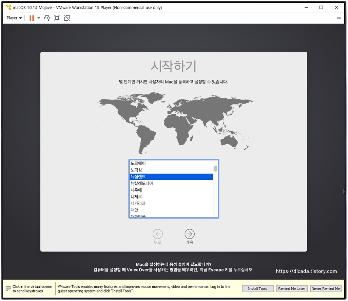Select 뉴칼레도니아 in the country list
This screenshot has height=301, width=348.
click(171, 183)
